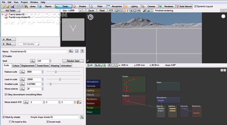Uncheck Mask by shader
Image resolution: width=227 pixels, height=125 pixels.
4,117
